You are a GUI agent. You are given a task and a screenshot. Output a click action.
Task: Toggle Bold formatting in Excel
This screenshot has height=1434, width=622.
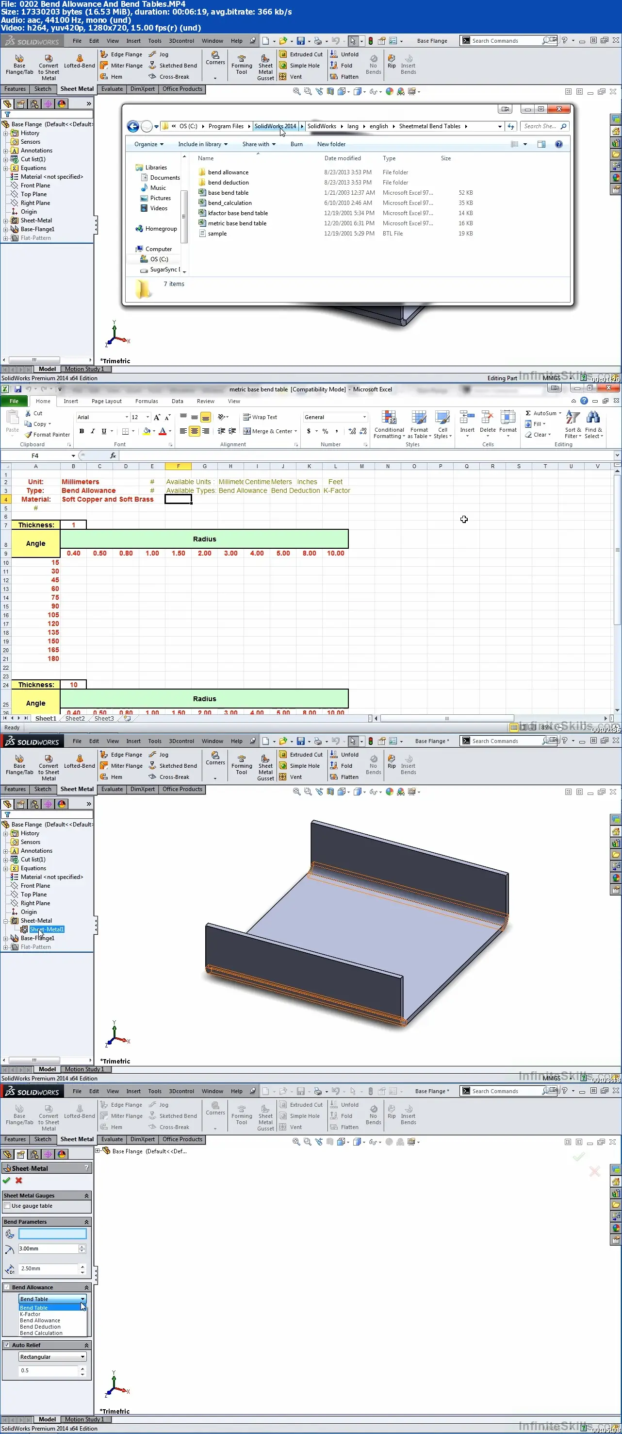click(82, 431)
